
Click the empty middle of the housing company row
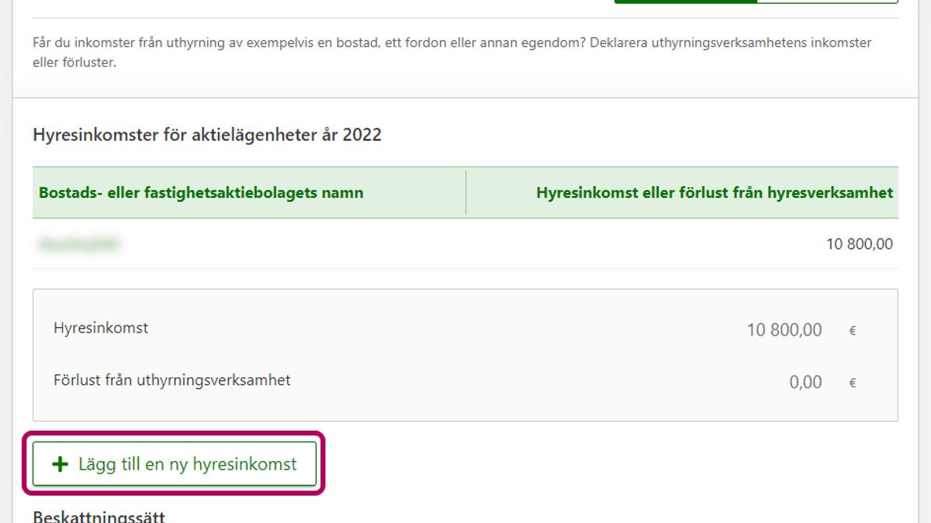(x=465, y=244)
